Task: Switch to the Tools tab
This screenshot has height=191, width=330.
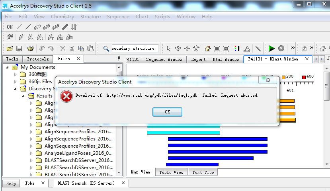Action: 12,59
